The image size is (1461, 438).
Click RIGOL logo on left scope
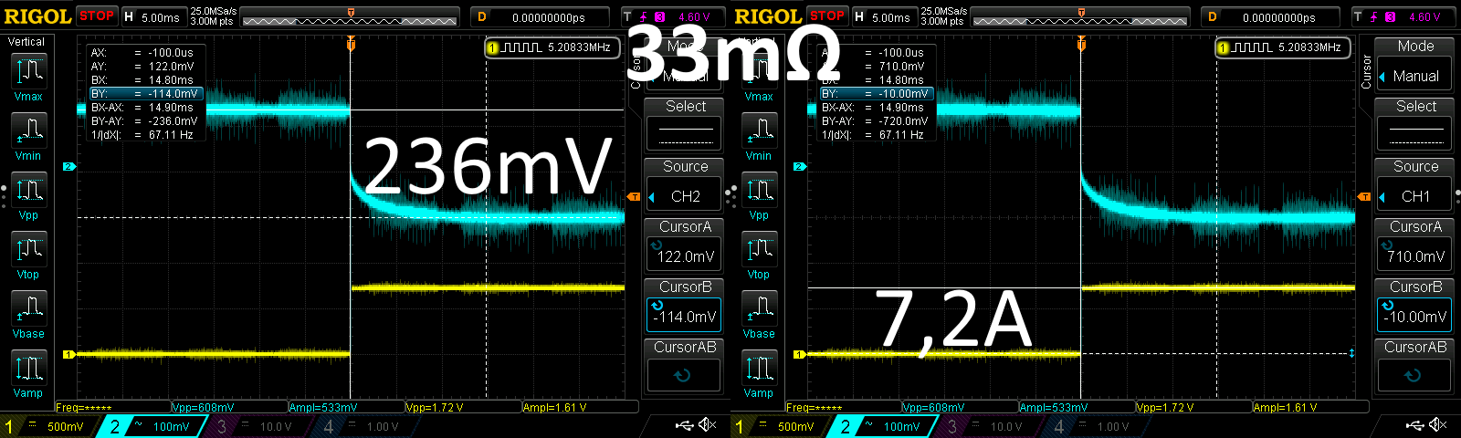tap(37, 16)
